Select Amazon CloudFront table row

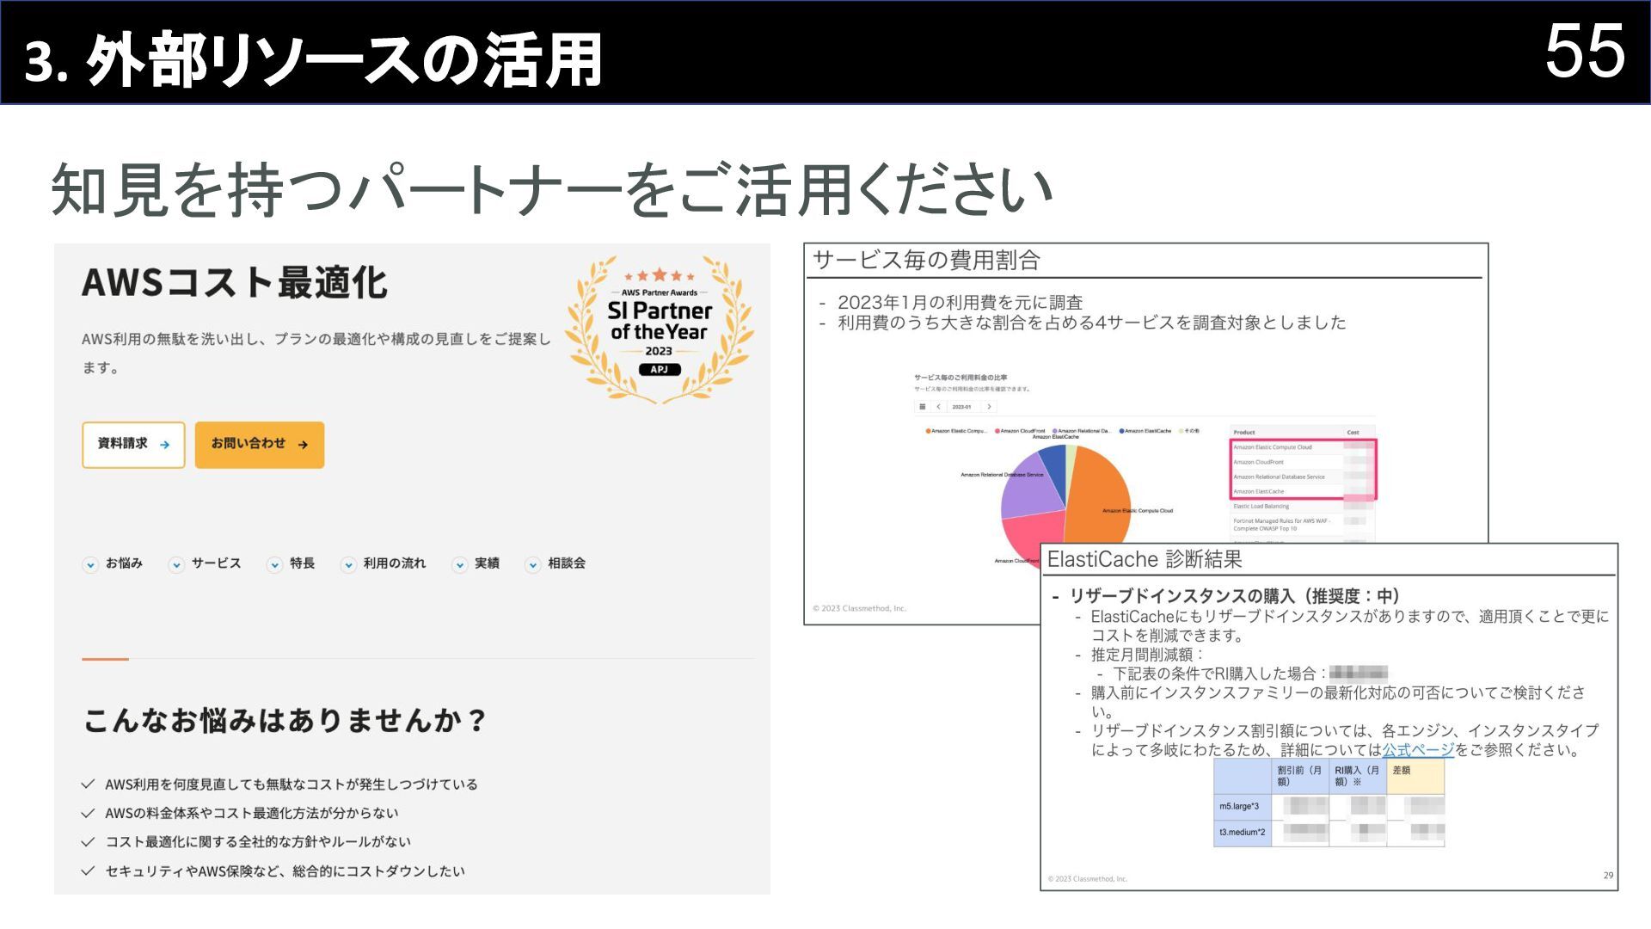click(1303, 462)
